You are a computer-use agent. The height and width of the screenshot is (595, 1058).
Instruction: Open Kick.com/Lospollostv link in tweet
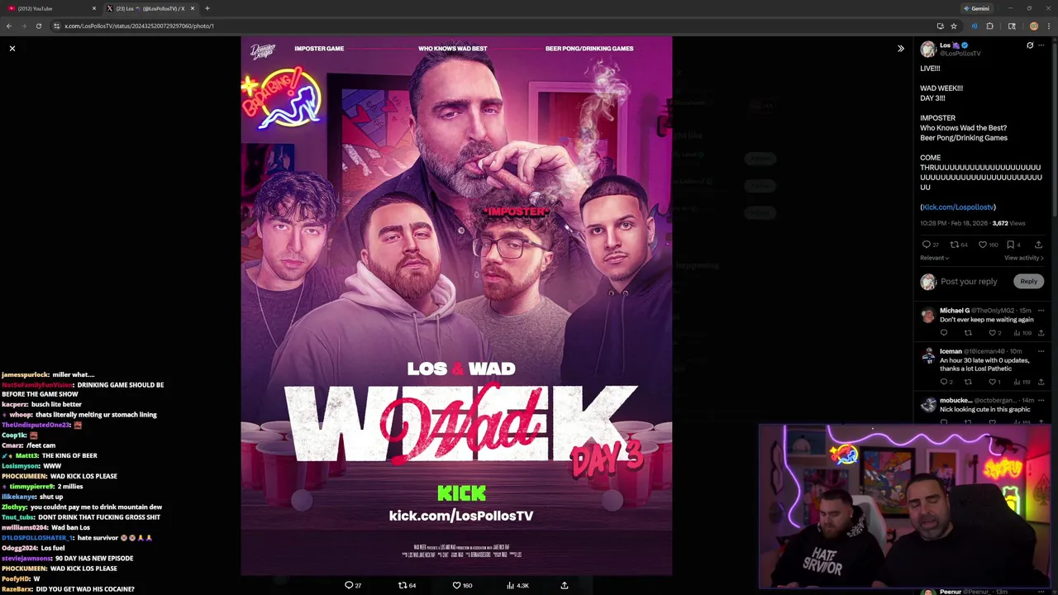point(958,207)
